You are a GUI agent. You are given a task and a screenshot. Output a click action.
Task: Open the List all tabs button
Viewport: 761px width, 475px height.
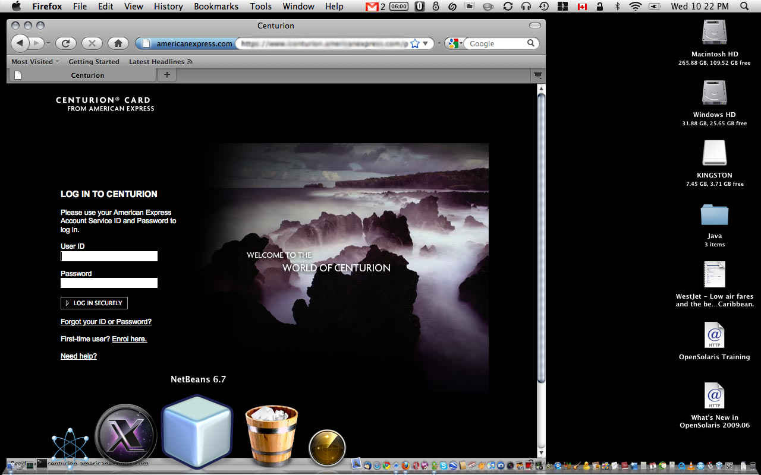coord(537,75)
